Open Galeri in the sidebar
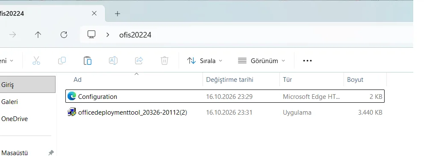This screenshot has height=156, width=438. (x=9, y=102)
